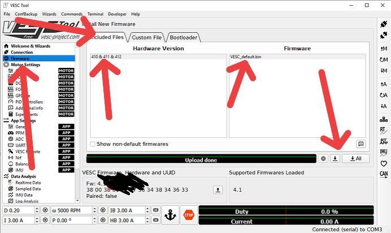The height and width of the screenshot is (233, 391).
Task: Click the heart keep-alive icon
Action: [384, 163]
